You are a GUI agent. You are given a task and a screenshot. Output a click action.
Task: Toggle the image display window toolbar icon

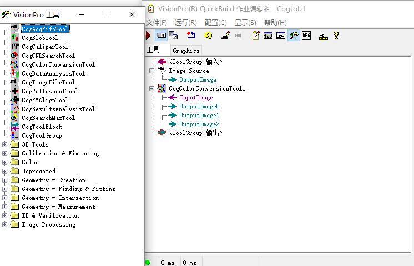tap(161, 36)
